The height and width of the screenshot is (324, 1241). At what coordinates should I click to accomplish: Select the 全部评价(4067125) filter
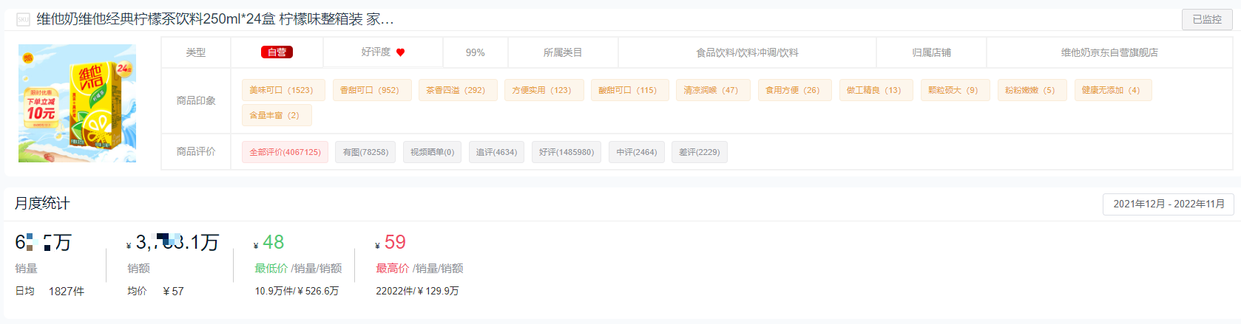285,152
